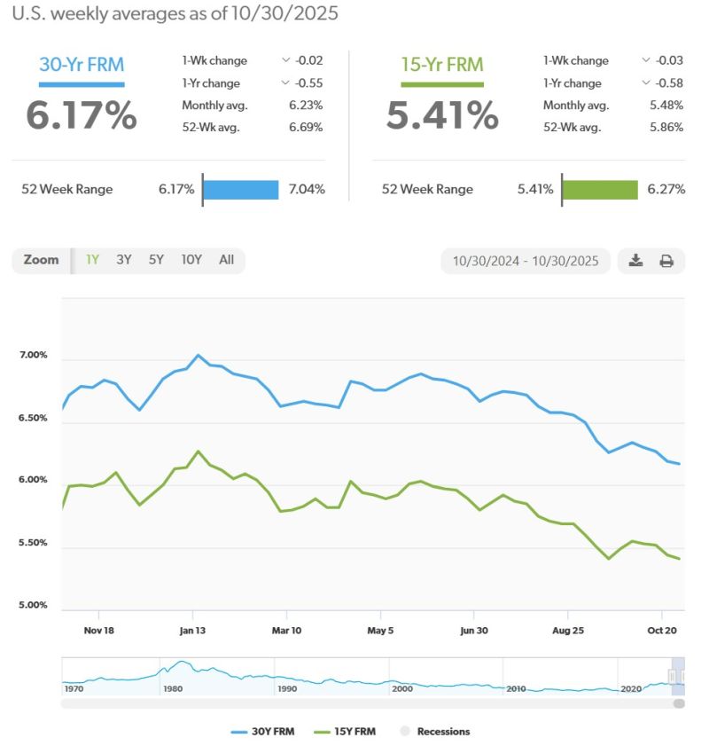Switch zoom to 3Y
This screenshot has width=709, height=746.
124,260
